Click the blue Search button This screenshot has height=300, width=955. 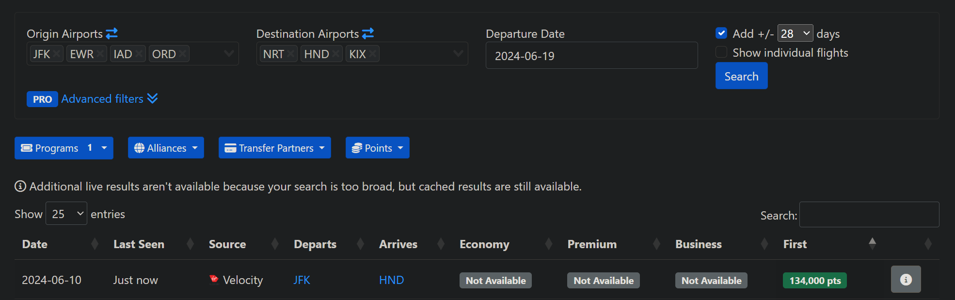[x=741, y=76]
